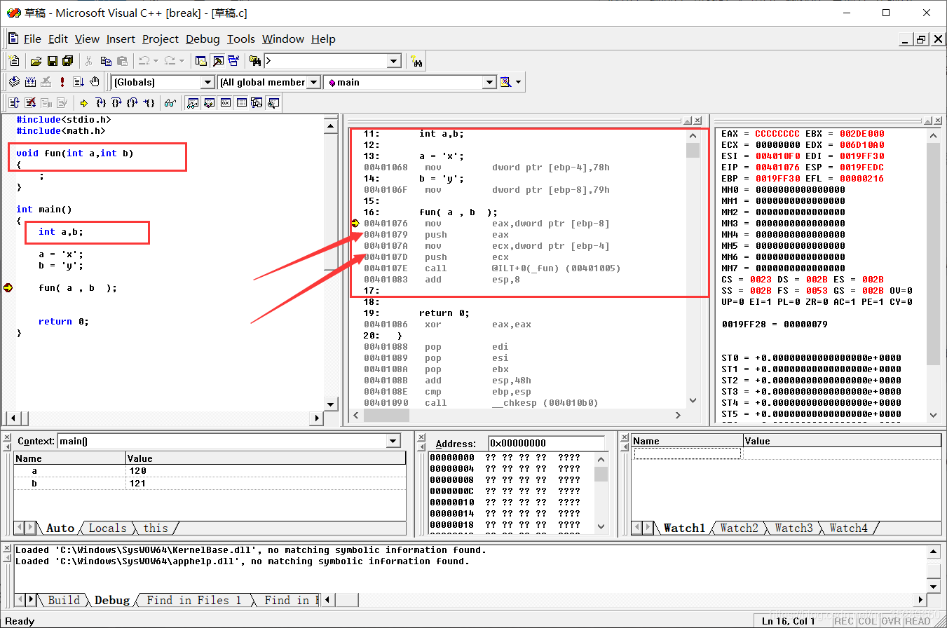This screenshot has width=947, height=628.
Task: Click the Run to Cursor icon
Action: pos(149,103)
